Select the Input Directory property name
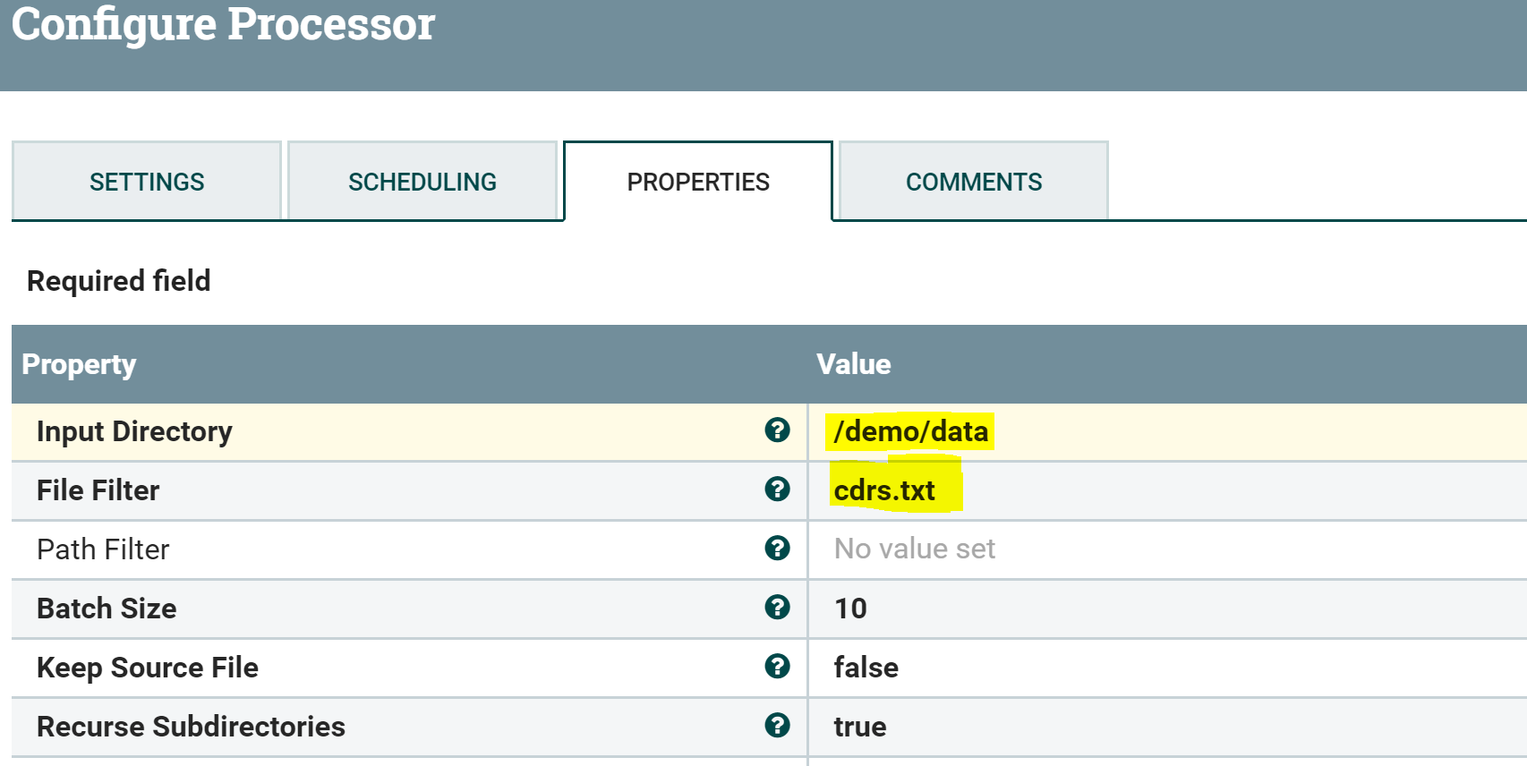This screenshot has width=1527, height=766. pos(134,431)
